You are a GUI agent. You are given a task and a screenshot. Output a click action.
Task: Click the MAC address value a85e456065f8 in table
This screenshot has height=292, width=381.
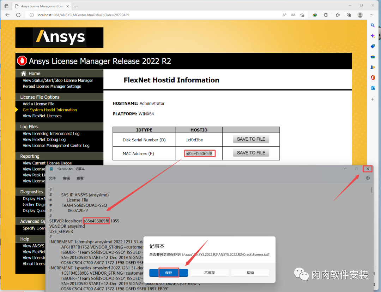(199, 154)
